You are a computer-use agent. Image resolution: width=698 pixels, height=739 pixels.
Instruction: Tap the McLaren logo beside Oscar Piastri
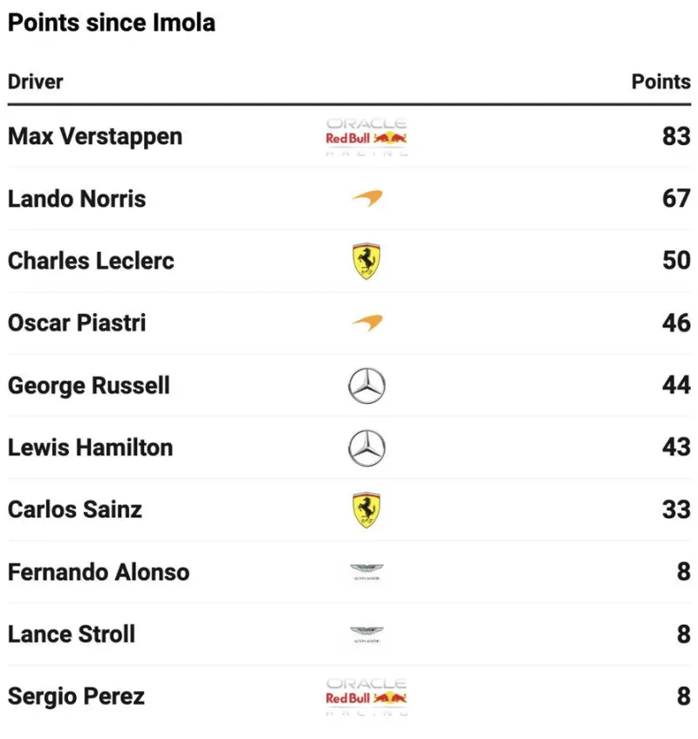[x=366, y=323]
